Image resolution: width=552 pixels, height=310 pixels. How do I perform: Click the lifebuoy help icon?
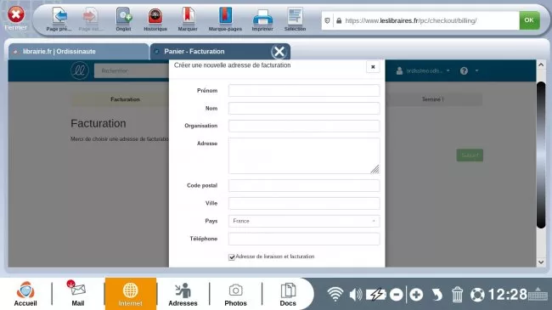pyautogui.click(x=477, y=295)
